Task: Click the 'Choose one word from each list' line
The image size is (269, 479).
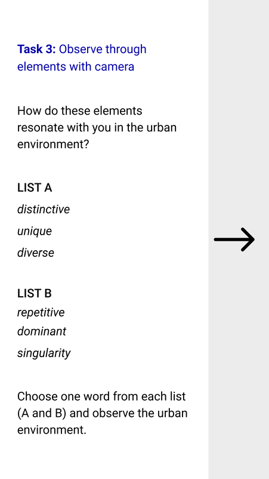Action: click(101, 397)
